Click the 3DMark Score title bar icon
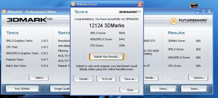The width and height of the screenshot is (218, 98). [73, 4]
